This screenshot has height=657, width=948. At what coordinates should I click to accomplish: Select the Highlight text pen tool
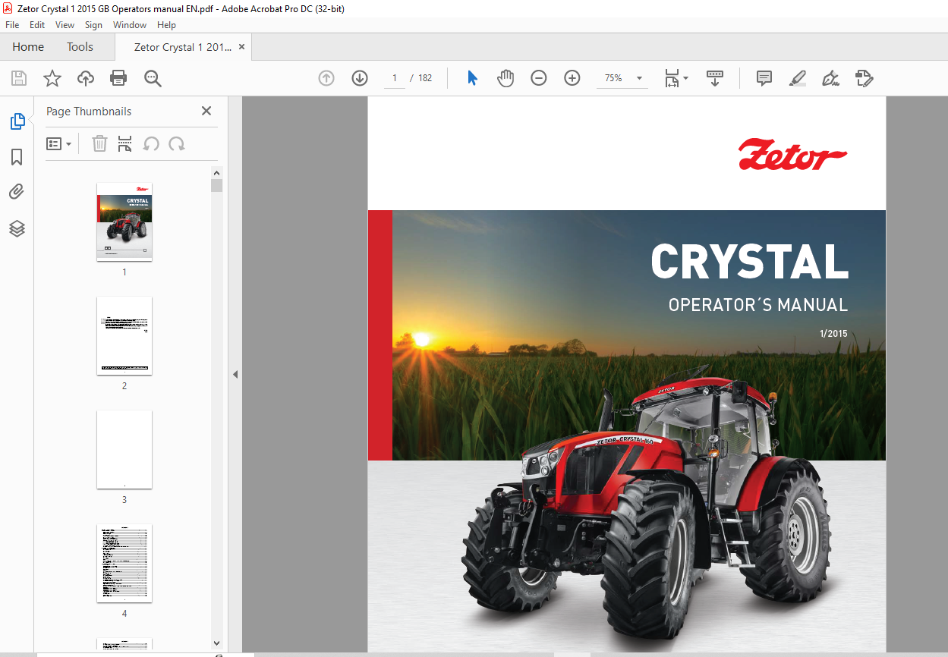coord(797,78)
